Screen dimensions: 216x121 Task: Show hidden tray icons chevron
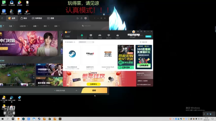(x=173, y=119)
